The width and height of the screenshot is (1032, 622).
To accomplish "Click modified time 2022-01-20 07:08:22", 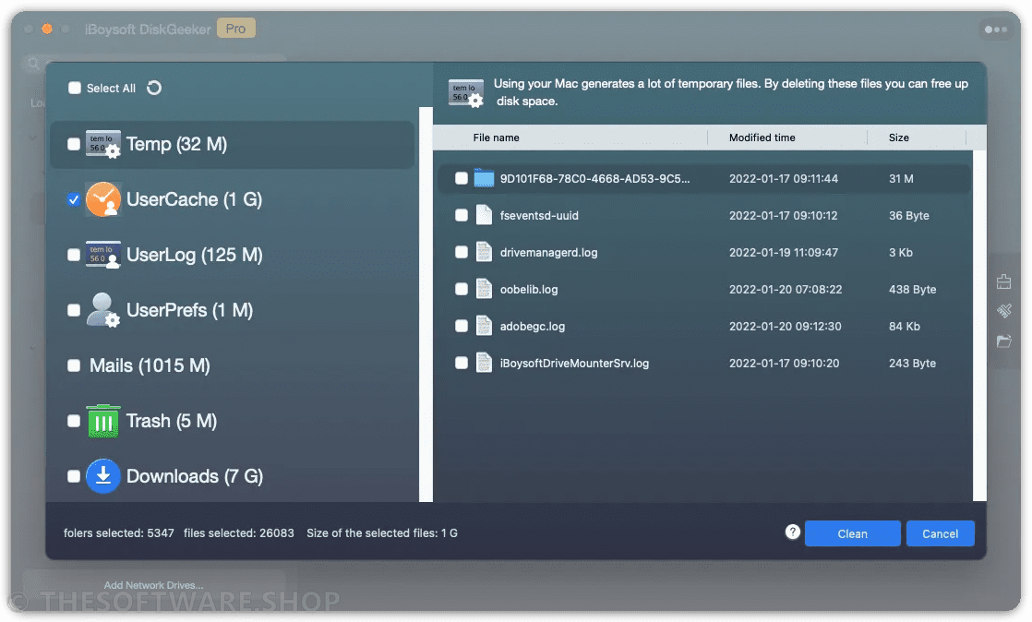I will pos(786,288).
